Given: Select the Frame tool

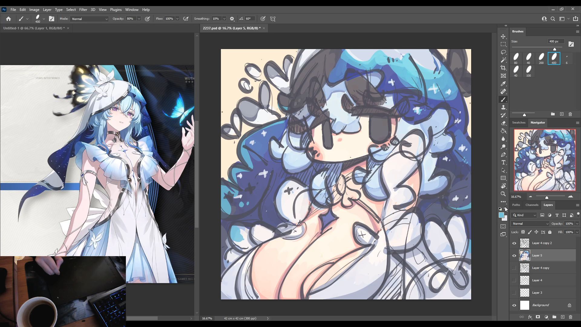Looking at the screenshot, I should pyautogui.click(x=503, y=76).
